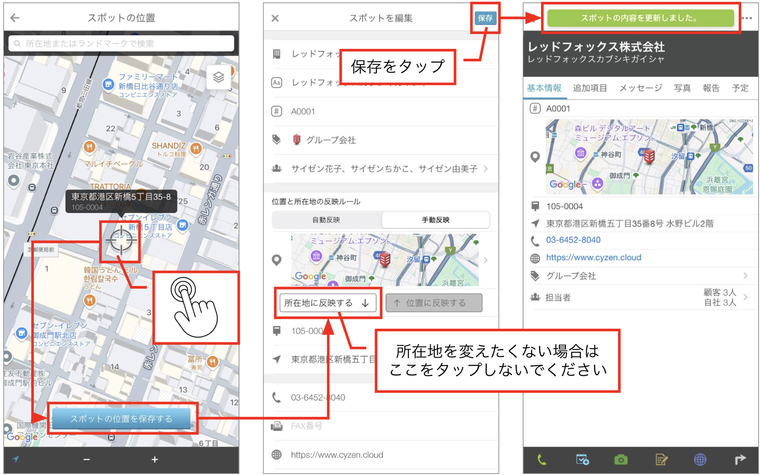Tap the add schedule calendar icon

pos(582,459)
